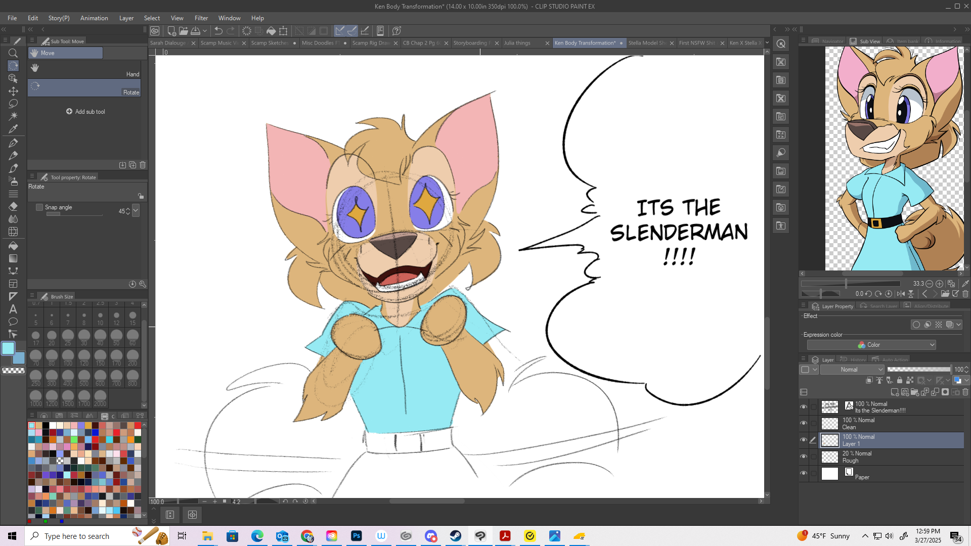Click the Undo arrow in command bar
Image resolution: width=971 pixels, height=546 pixels.
pyautogui.click(x=218, y=31)
